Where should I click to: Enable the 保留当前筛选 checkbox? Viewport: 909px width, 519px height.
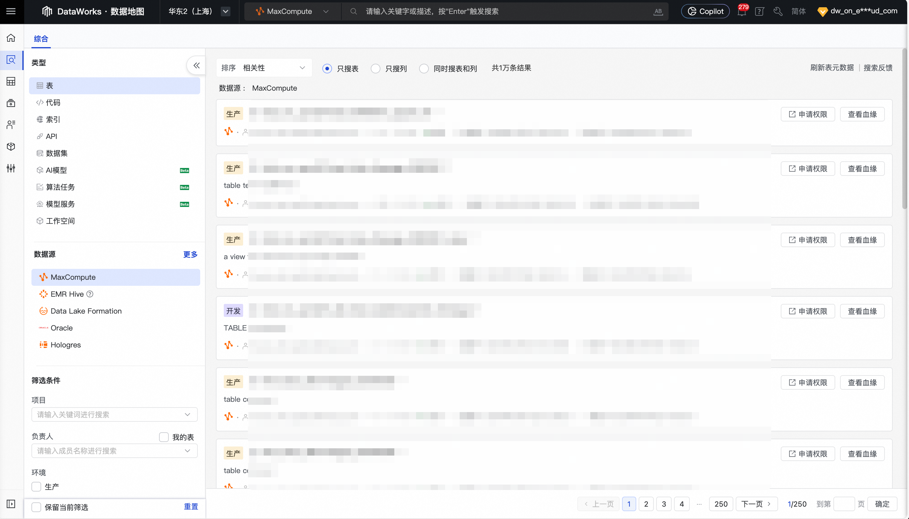(36, 507)
